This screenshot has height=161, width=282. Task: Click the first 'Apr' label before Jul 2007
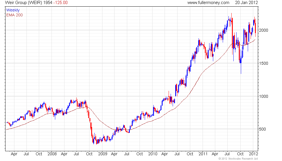click(x=14, y=154)
